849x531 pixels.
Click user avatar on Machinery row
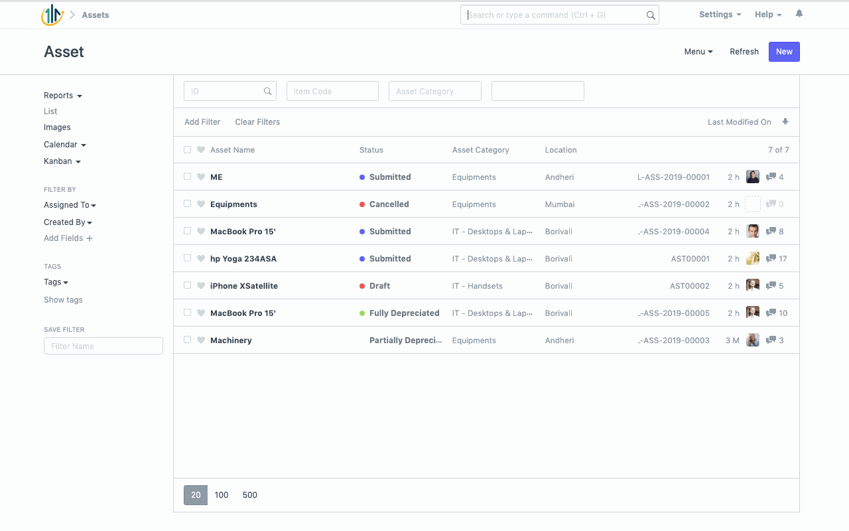(753, 340)
